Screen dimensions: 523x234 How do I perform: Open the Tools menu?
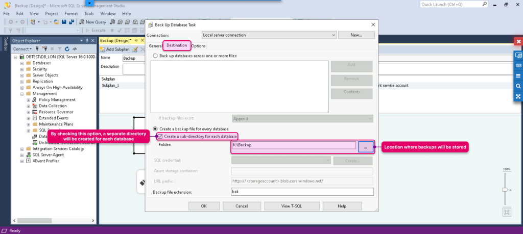pos(89,14)
